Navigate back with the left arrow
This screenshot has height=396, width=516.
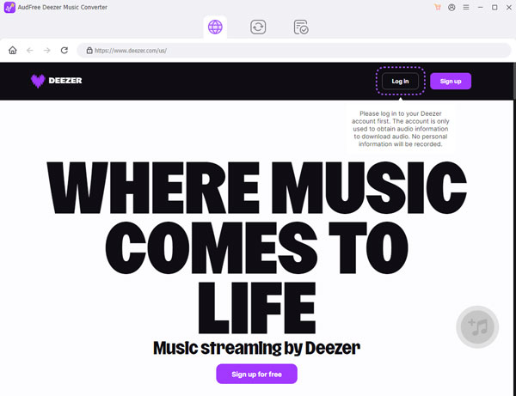point(30,51)
